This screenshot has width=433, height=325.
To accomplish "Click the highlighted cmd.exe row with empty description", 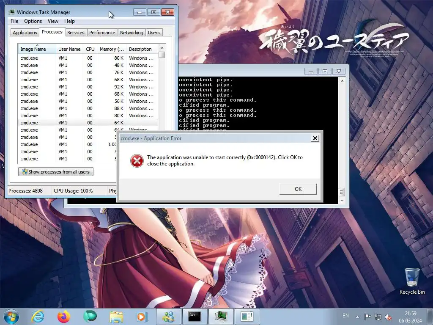I will click(x=88, y=123).
